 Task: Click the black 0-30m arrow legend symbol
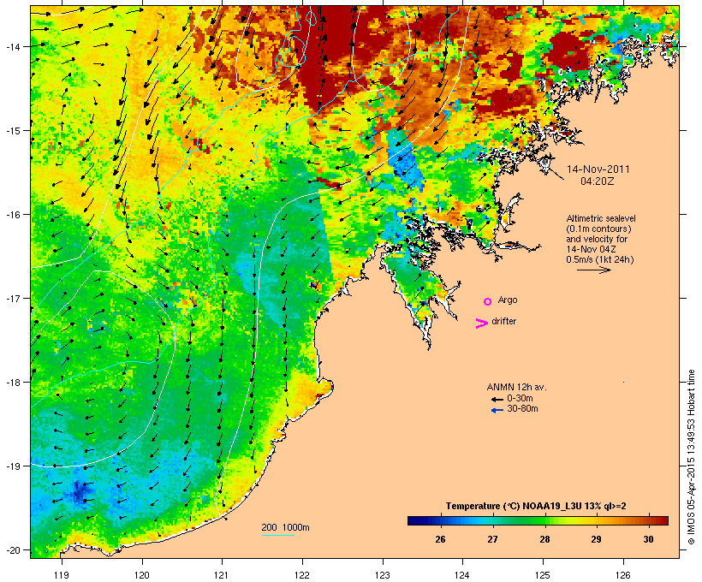[497, 399]
